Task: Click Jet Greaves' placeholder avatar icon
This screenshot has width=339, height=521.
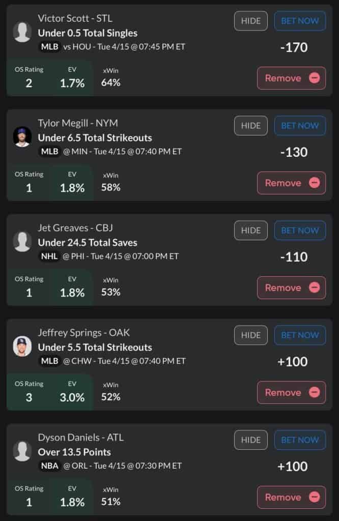Action: (x=22, y=242)
